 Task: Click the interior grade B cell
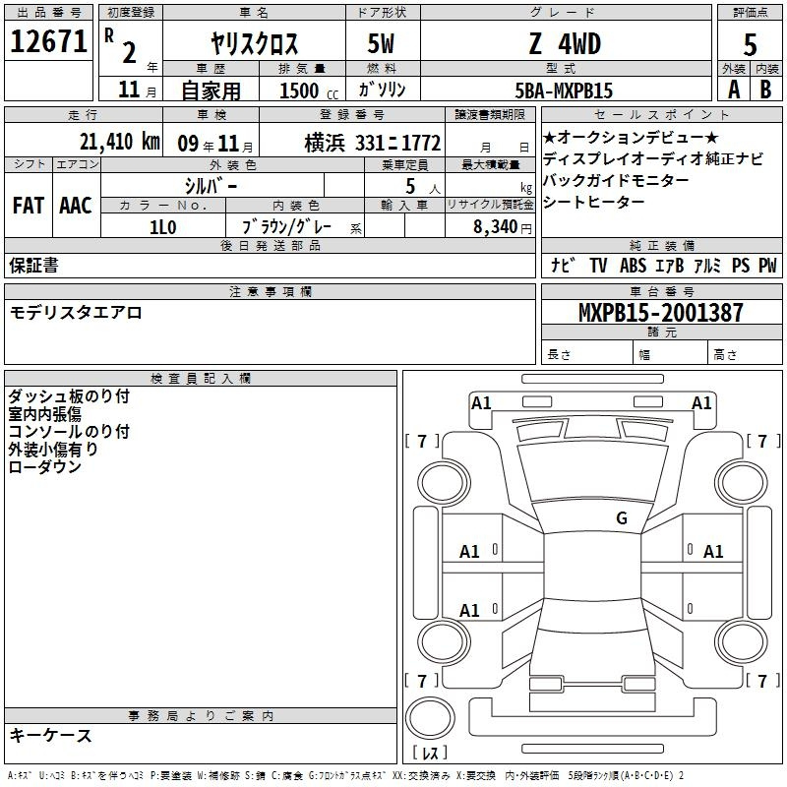pos(766,90)
